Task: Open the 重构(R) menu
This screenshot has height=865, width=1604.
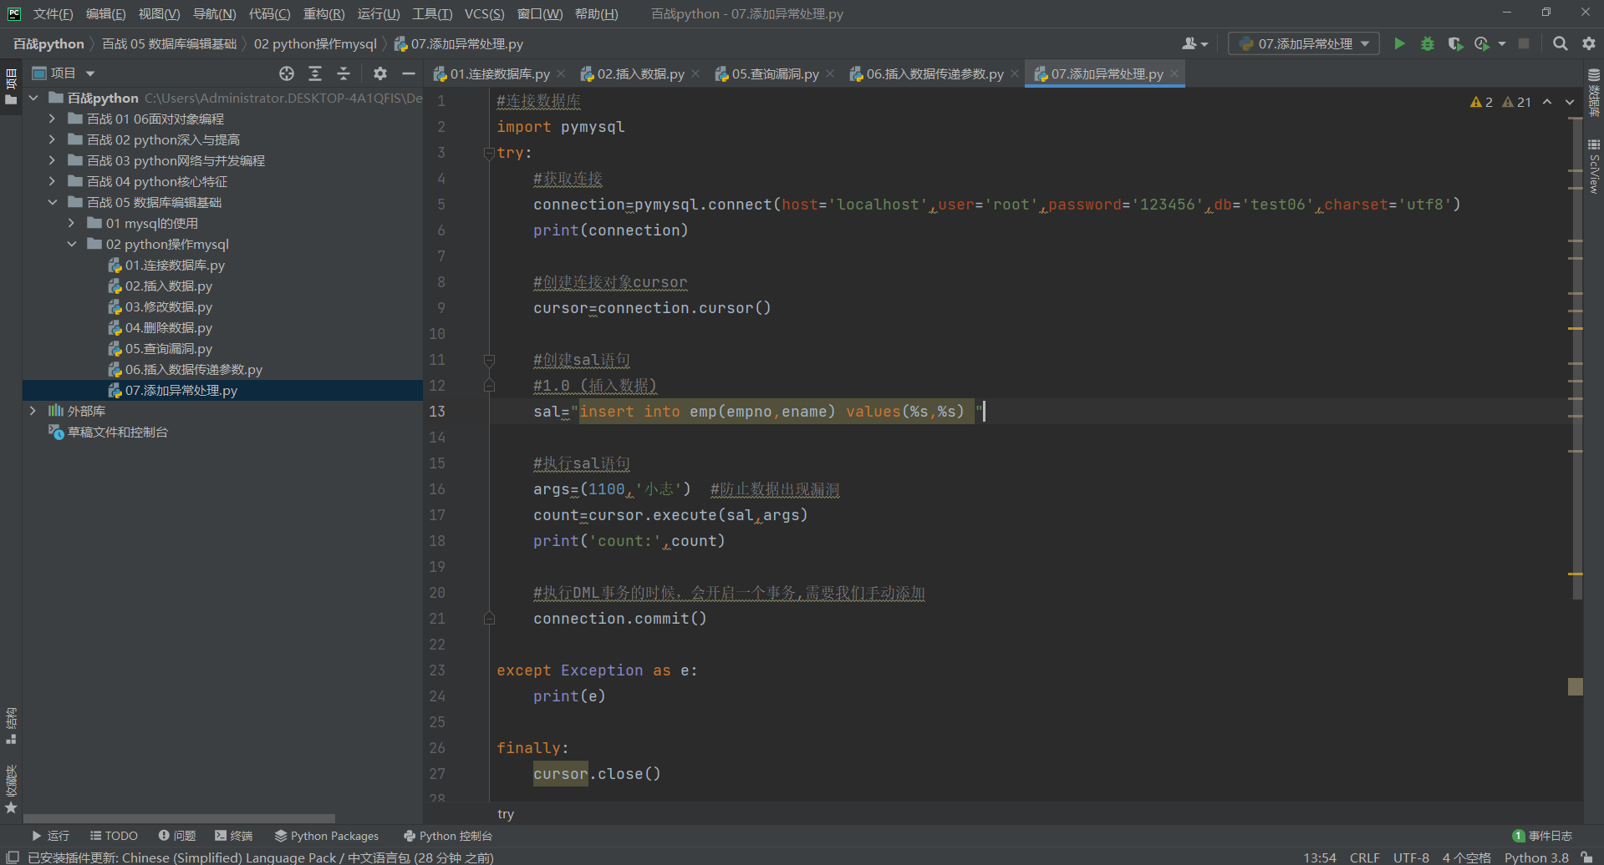Action: (323, 14)
